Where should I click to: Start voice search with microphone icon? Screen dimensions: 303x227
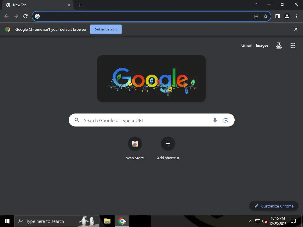pos(215,120)
